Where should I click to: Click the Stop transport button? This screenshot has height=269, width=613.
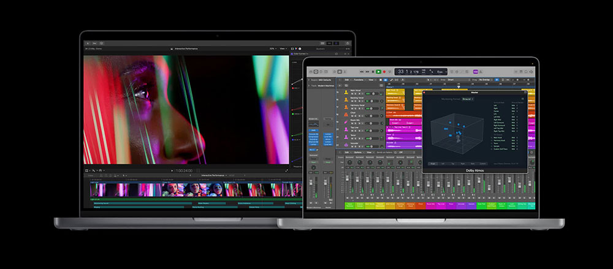pos(371,72)
